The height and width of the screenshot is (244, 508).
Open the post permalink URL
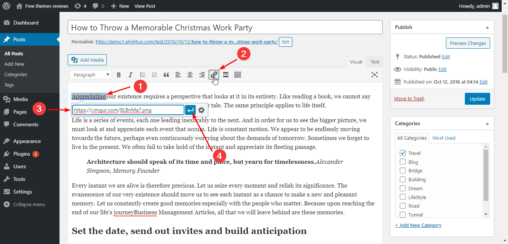click(x=187, y=42)
